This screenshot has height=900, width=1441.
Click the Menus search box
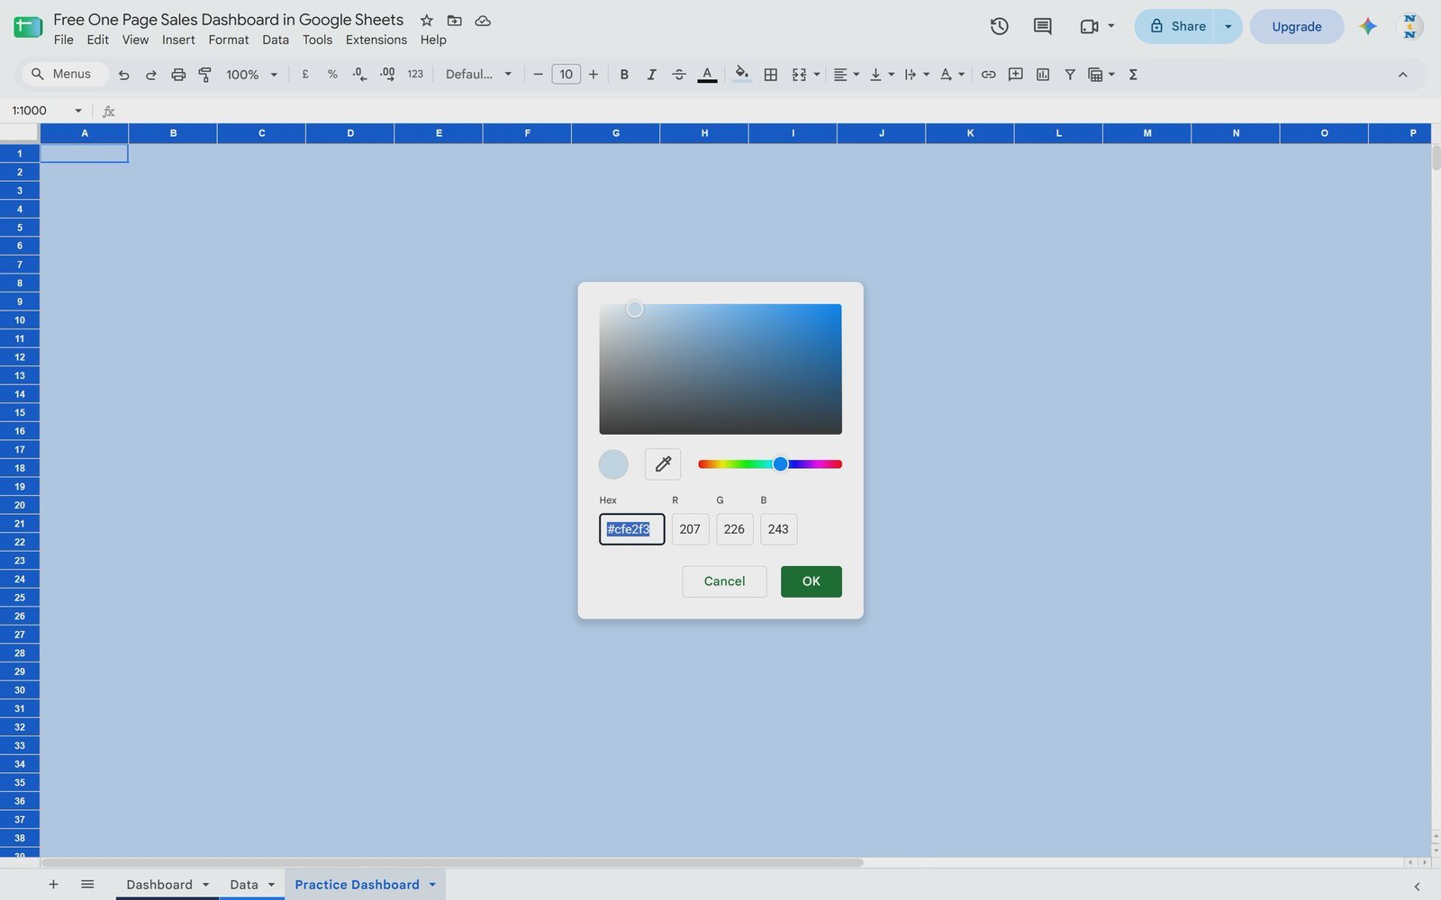65,75
